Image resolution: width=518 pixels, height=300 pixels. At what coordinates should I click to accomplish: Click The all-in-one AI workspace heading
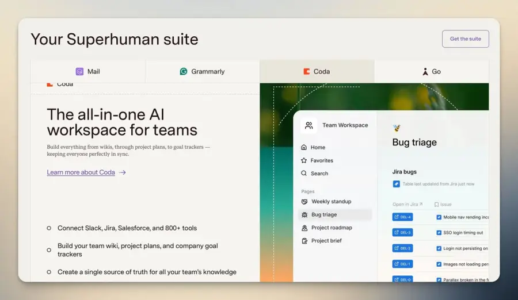point(122,122)
